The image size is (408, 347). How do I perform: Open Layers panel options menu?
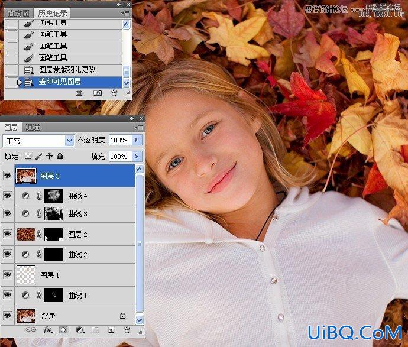point(139,127)
